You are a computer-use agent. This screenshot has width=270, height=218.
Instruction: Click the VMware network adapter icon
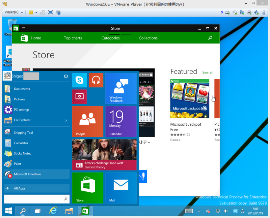[242, 12]
